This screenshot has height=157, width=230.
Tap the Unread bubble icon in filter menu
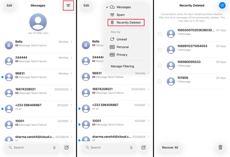coord(112,39)
